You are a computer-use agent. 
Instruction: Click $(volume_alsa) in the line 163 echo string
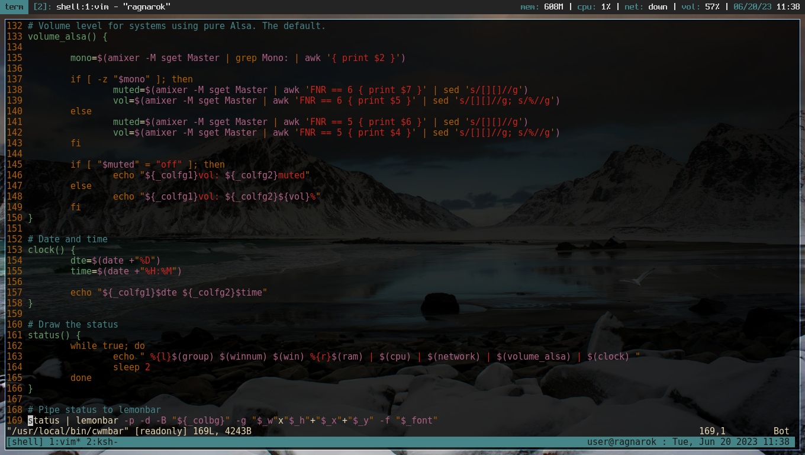point(534,357)
